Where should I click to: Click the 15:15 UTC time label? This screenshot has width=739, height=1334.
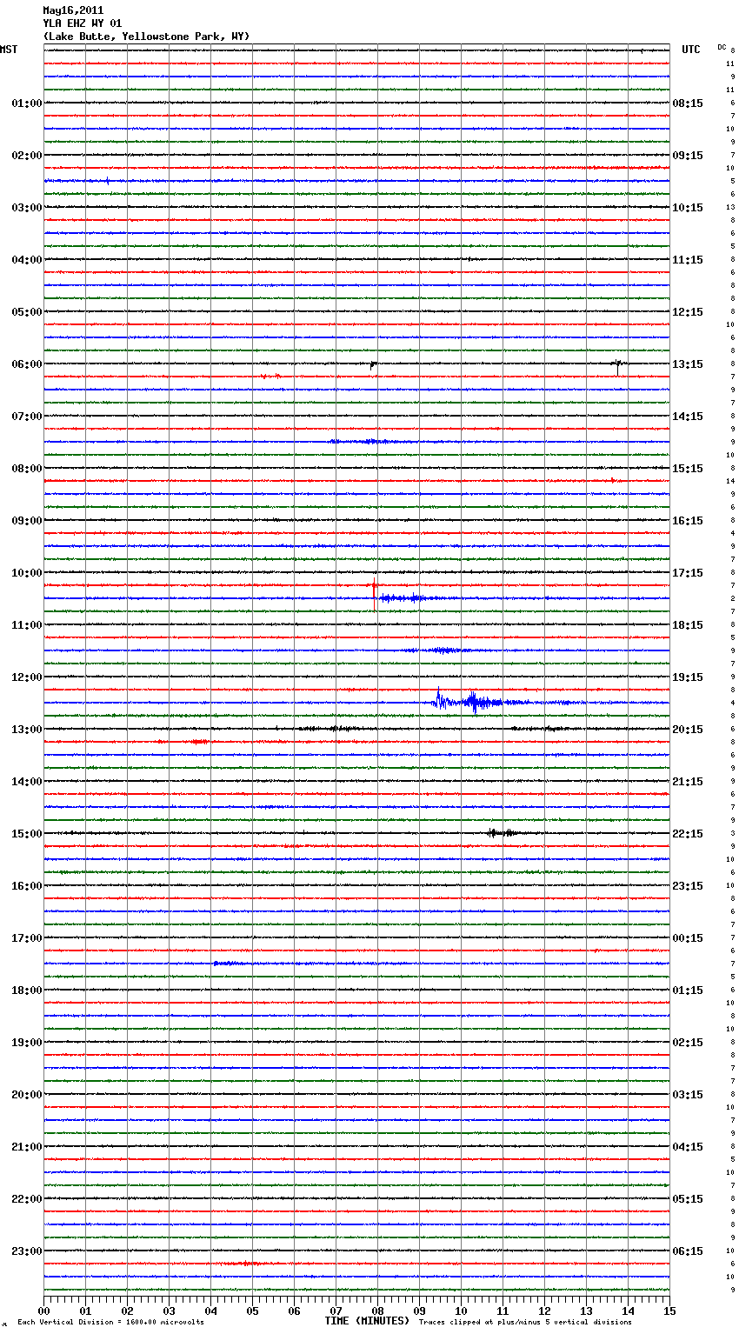(x=688, y=469)
